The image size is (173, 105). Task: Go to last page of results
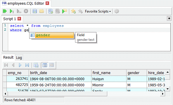click(x=27, y=65)
